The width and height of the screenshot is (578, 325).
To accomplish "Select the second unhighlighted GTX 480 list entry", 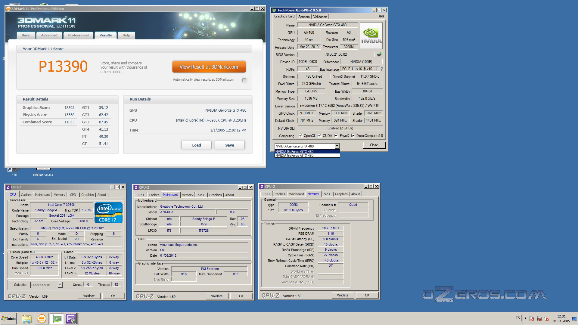I will 307,156.
